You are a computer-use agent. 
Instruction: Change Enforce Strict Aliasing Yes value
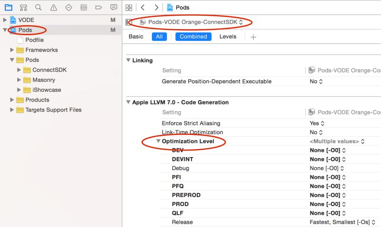[x=317, y=123]
